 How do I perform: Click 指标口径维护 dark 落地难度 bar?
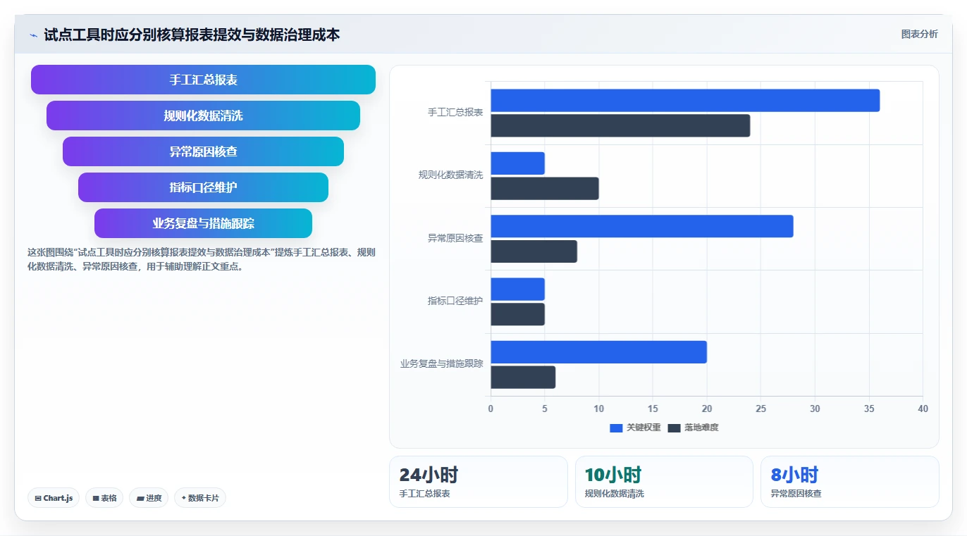[518, 314]
